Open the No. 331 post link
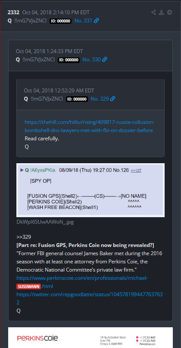Viewport: 181px width, 348px height. (x=83, y=21)
